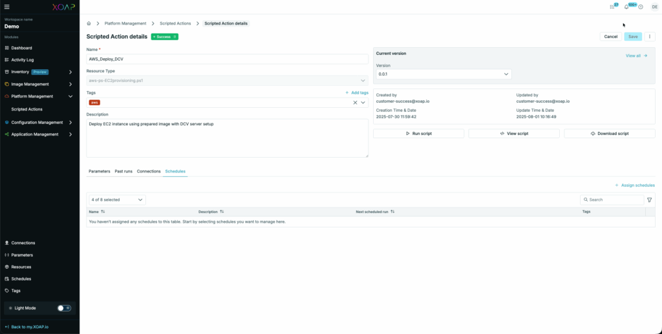Clear tags using the X icon
Viewport: 662px width, 334px height.
(355, 103)
